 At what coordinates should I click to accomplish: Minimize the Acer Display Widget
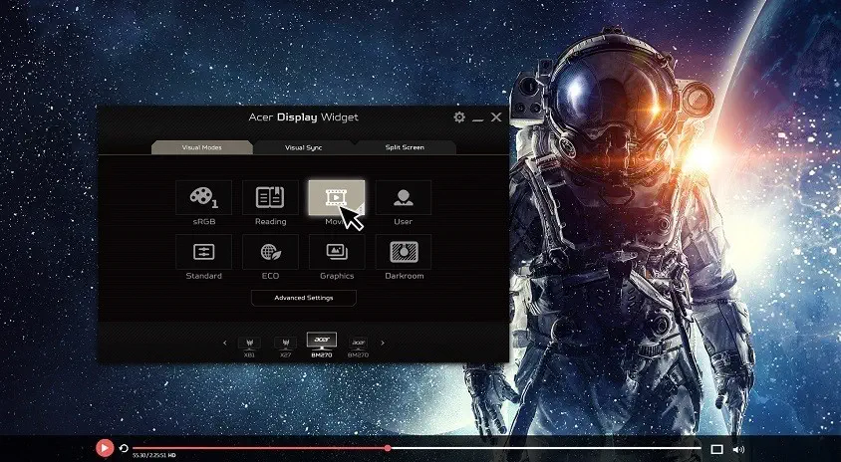click(x=478, y=118)
